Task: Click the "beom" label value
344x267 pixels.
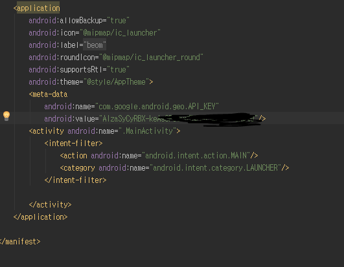Action: tap(95, 45)
